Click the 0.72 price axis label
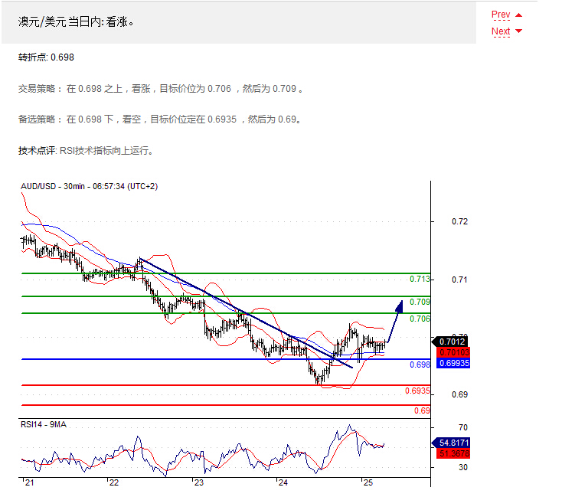 [459, 221]
